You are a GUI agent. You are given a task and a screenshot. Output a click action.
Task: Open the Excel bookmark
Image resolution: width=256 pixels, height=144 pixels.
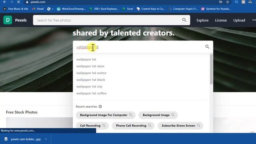click(x=128, y=9)
